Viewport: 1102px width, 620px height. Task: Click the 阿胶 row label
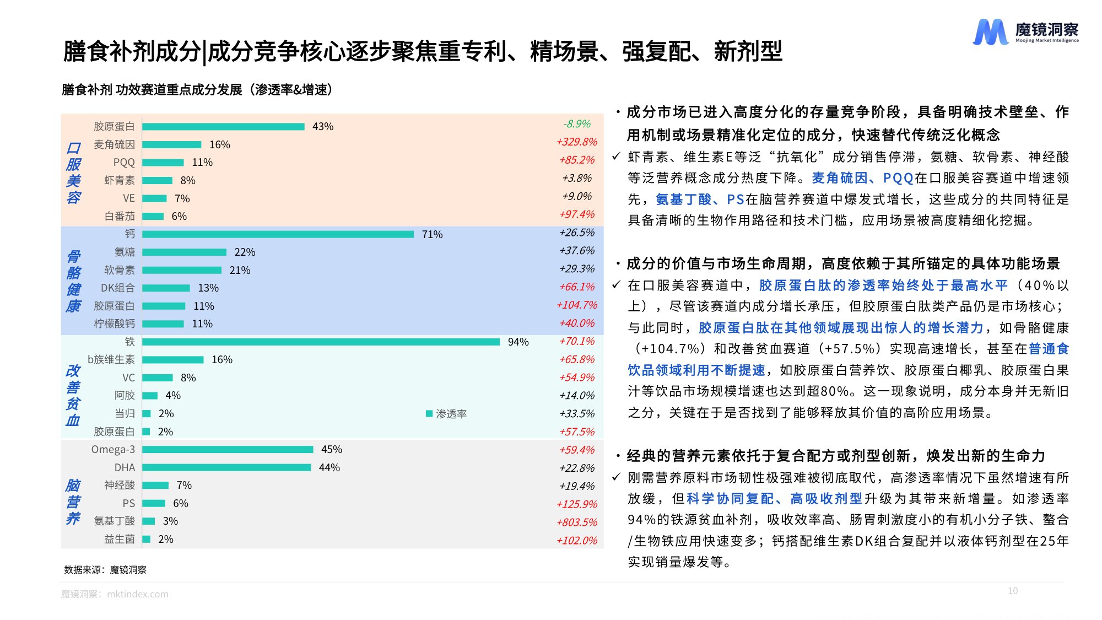coord(125,395)
